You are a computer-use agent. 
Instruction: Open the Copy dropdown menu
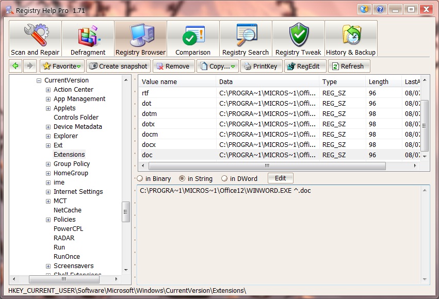click(218, 66)
